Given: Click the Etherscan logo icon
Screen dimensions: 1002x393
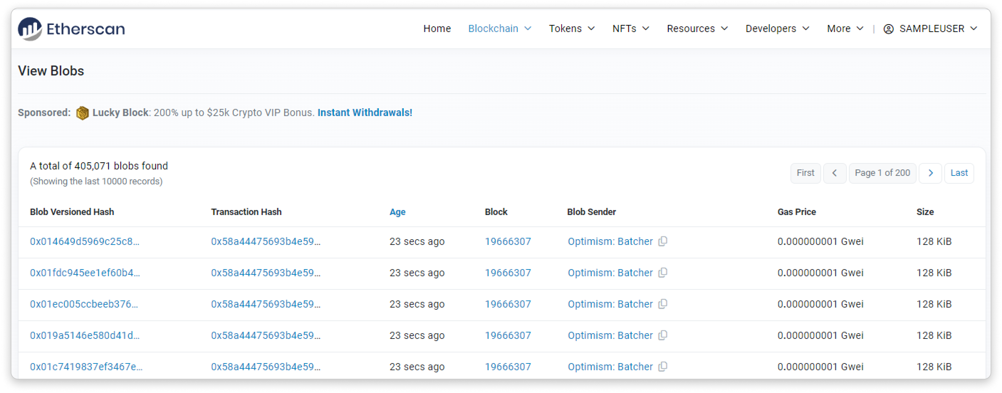Looking at the screenshot, I should click(x=30, y=29).
